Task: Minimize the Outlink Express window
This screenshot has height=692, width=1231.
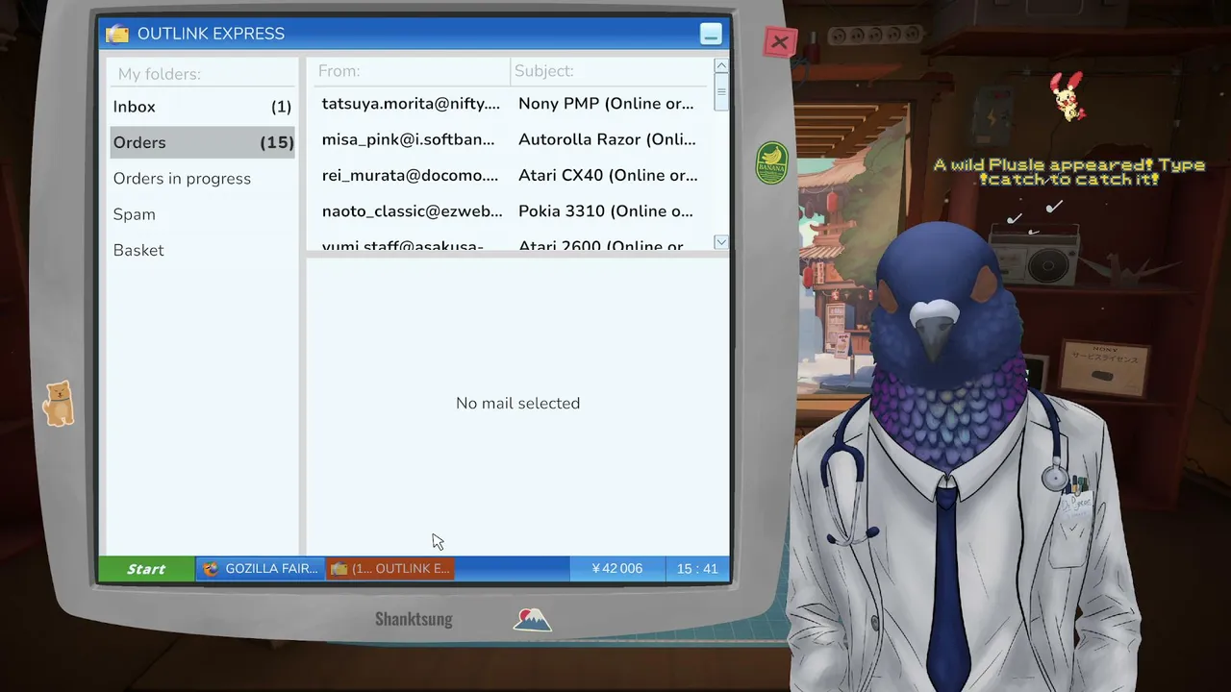Action: (x=711, y=35)
